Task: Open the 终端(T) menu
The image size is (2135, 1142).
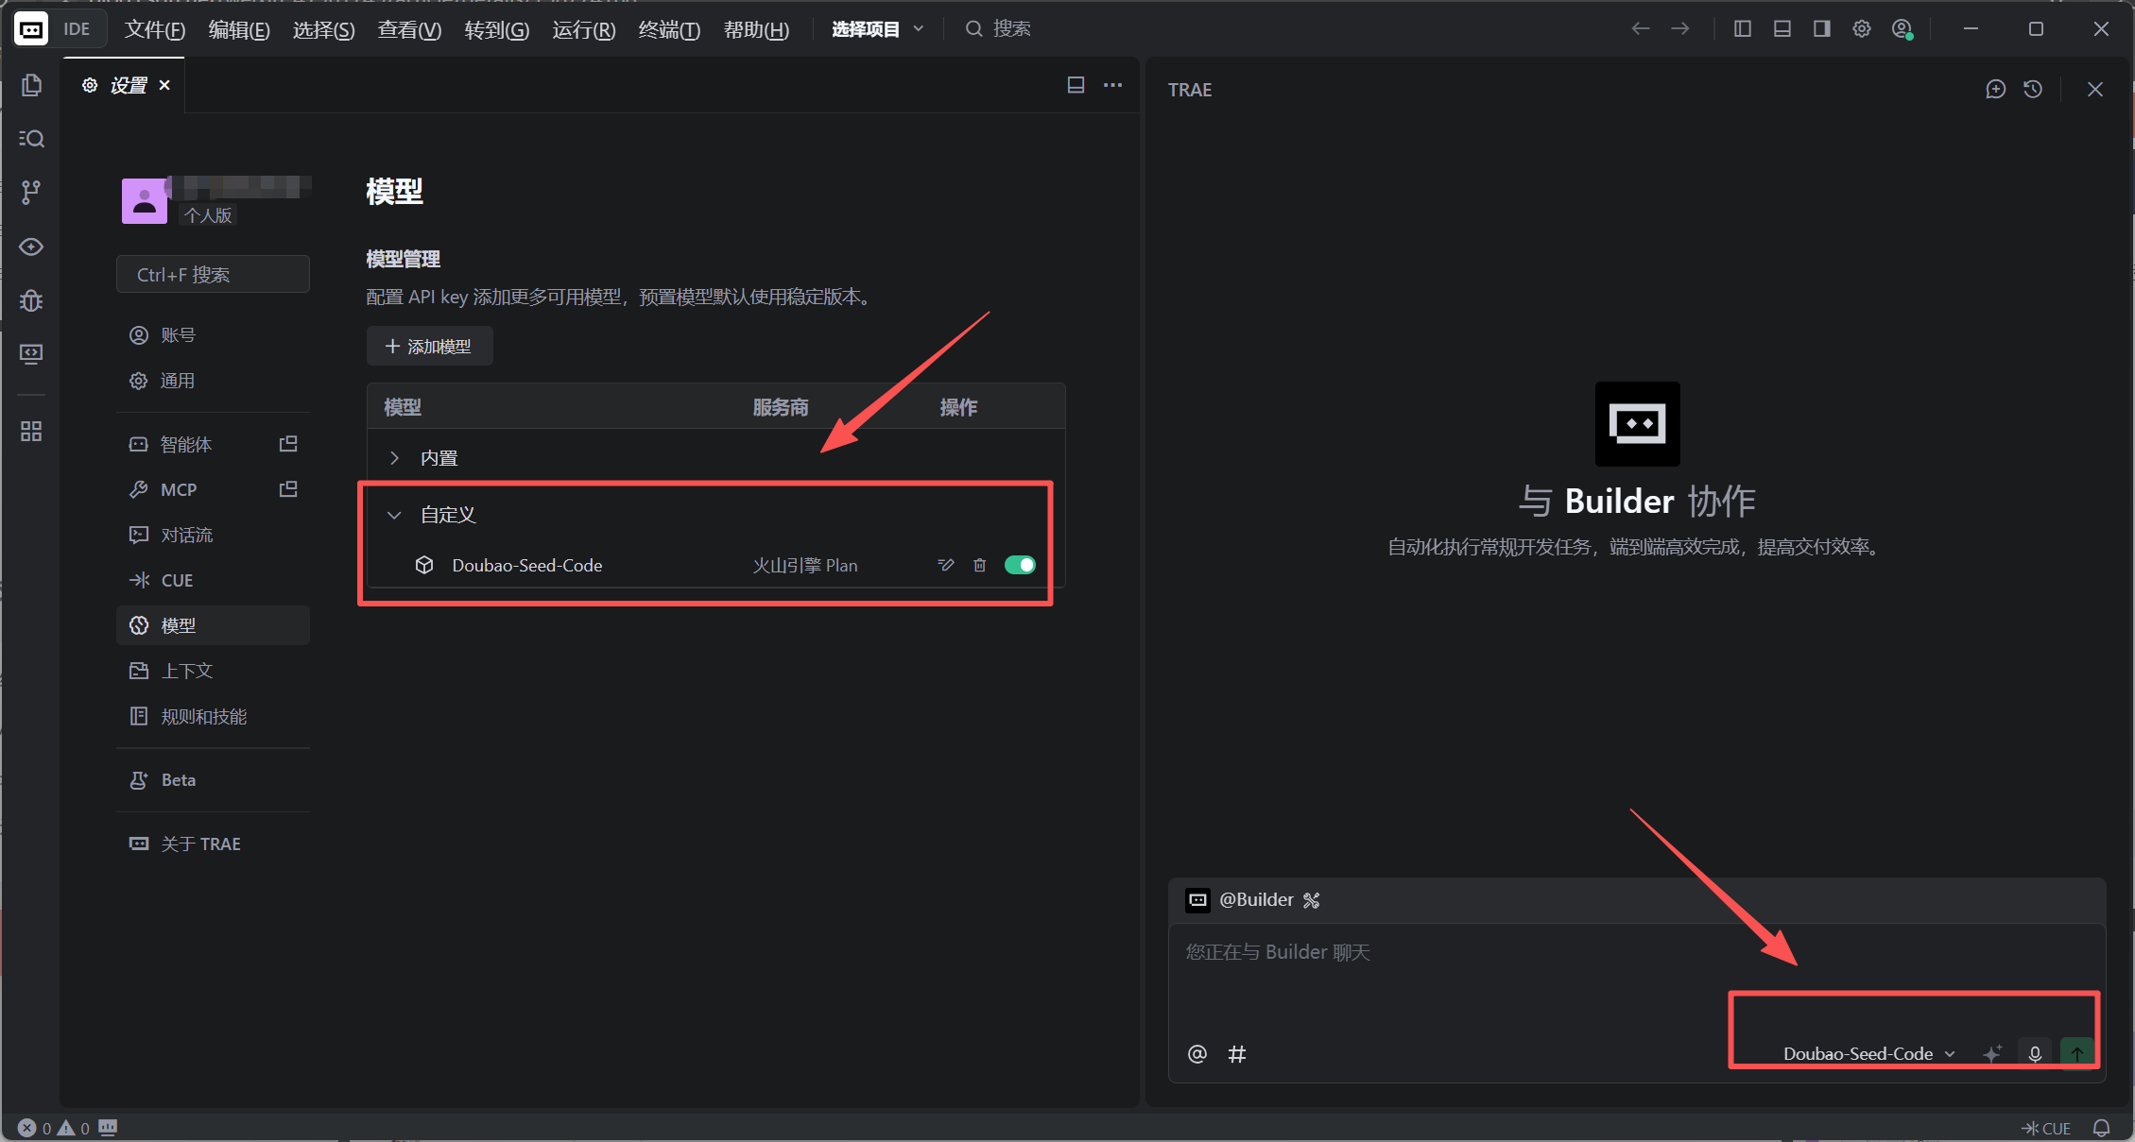Action: pyautogui.click(x=668, y=30)
